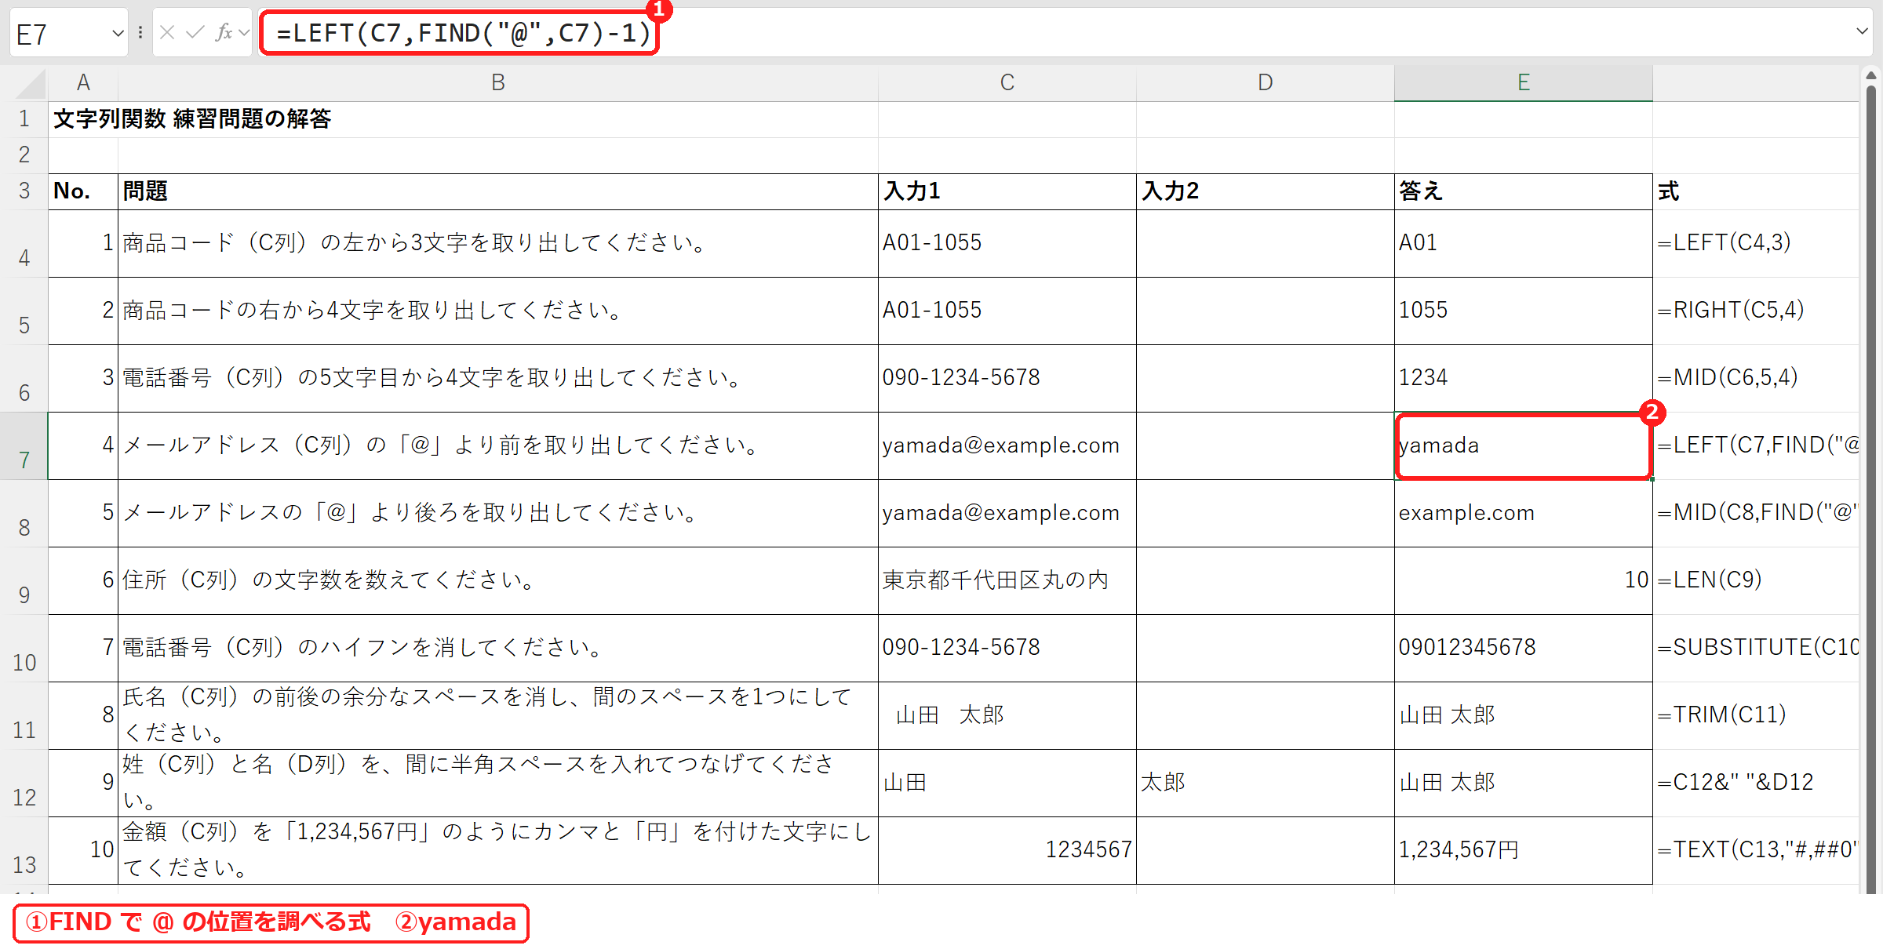
Task: Select row 1 header
Action: (24, 119)
